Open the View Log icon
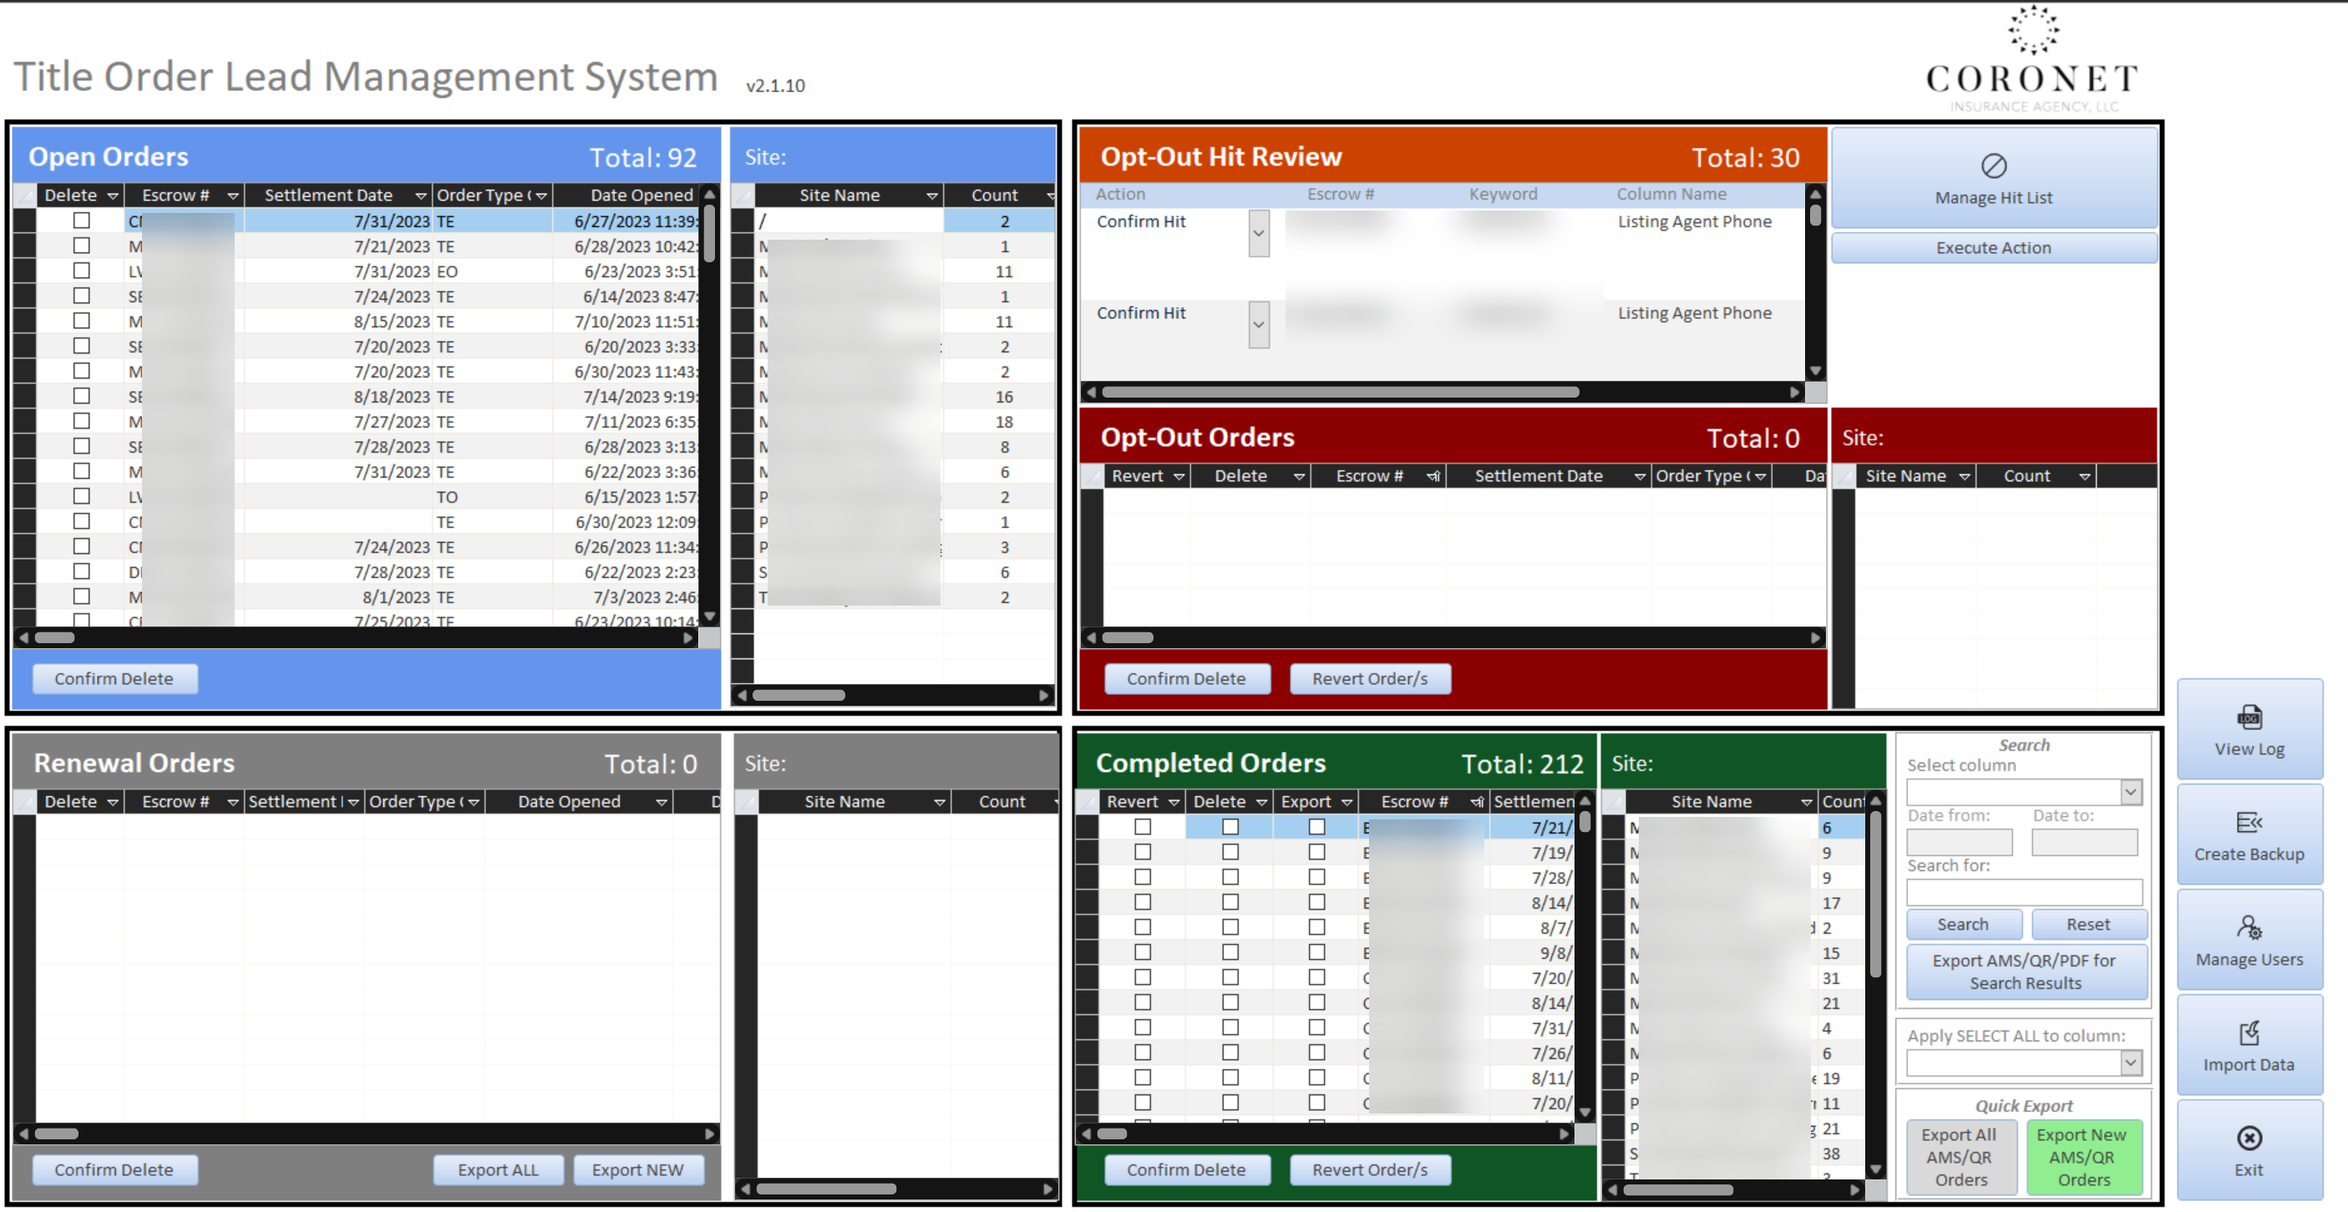2348x1212 pixels. [2249, 718]
